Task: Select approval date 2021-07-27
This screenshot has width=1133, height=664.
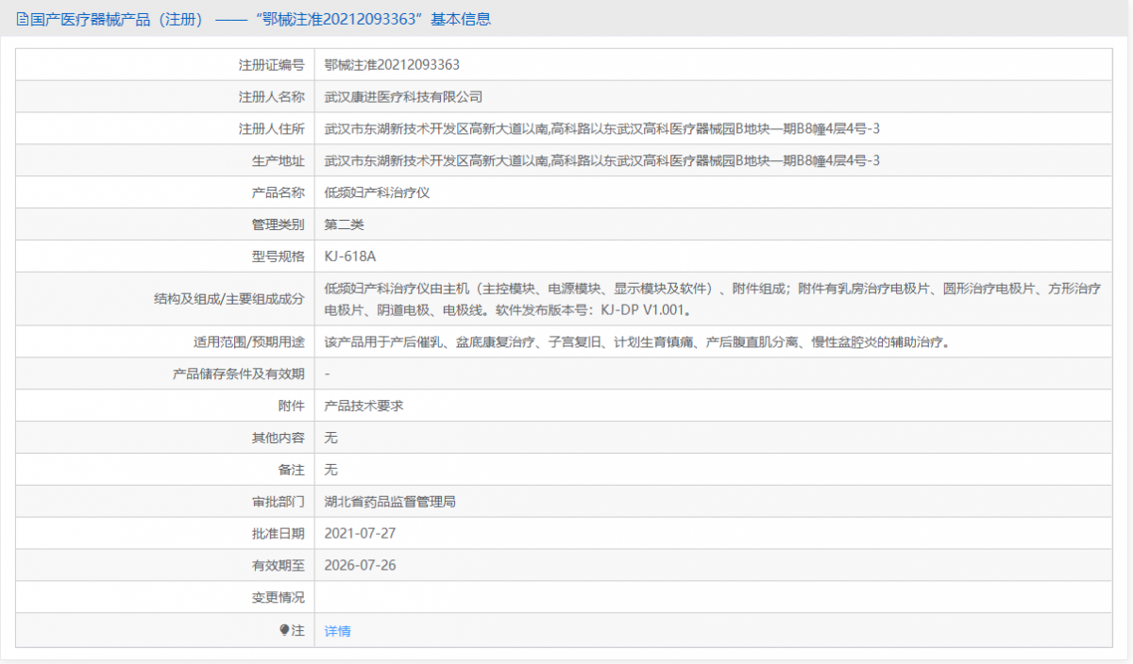Action: coord(360,533)
